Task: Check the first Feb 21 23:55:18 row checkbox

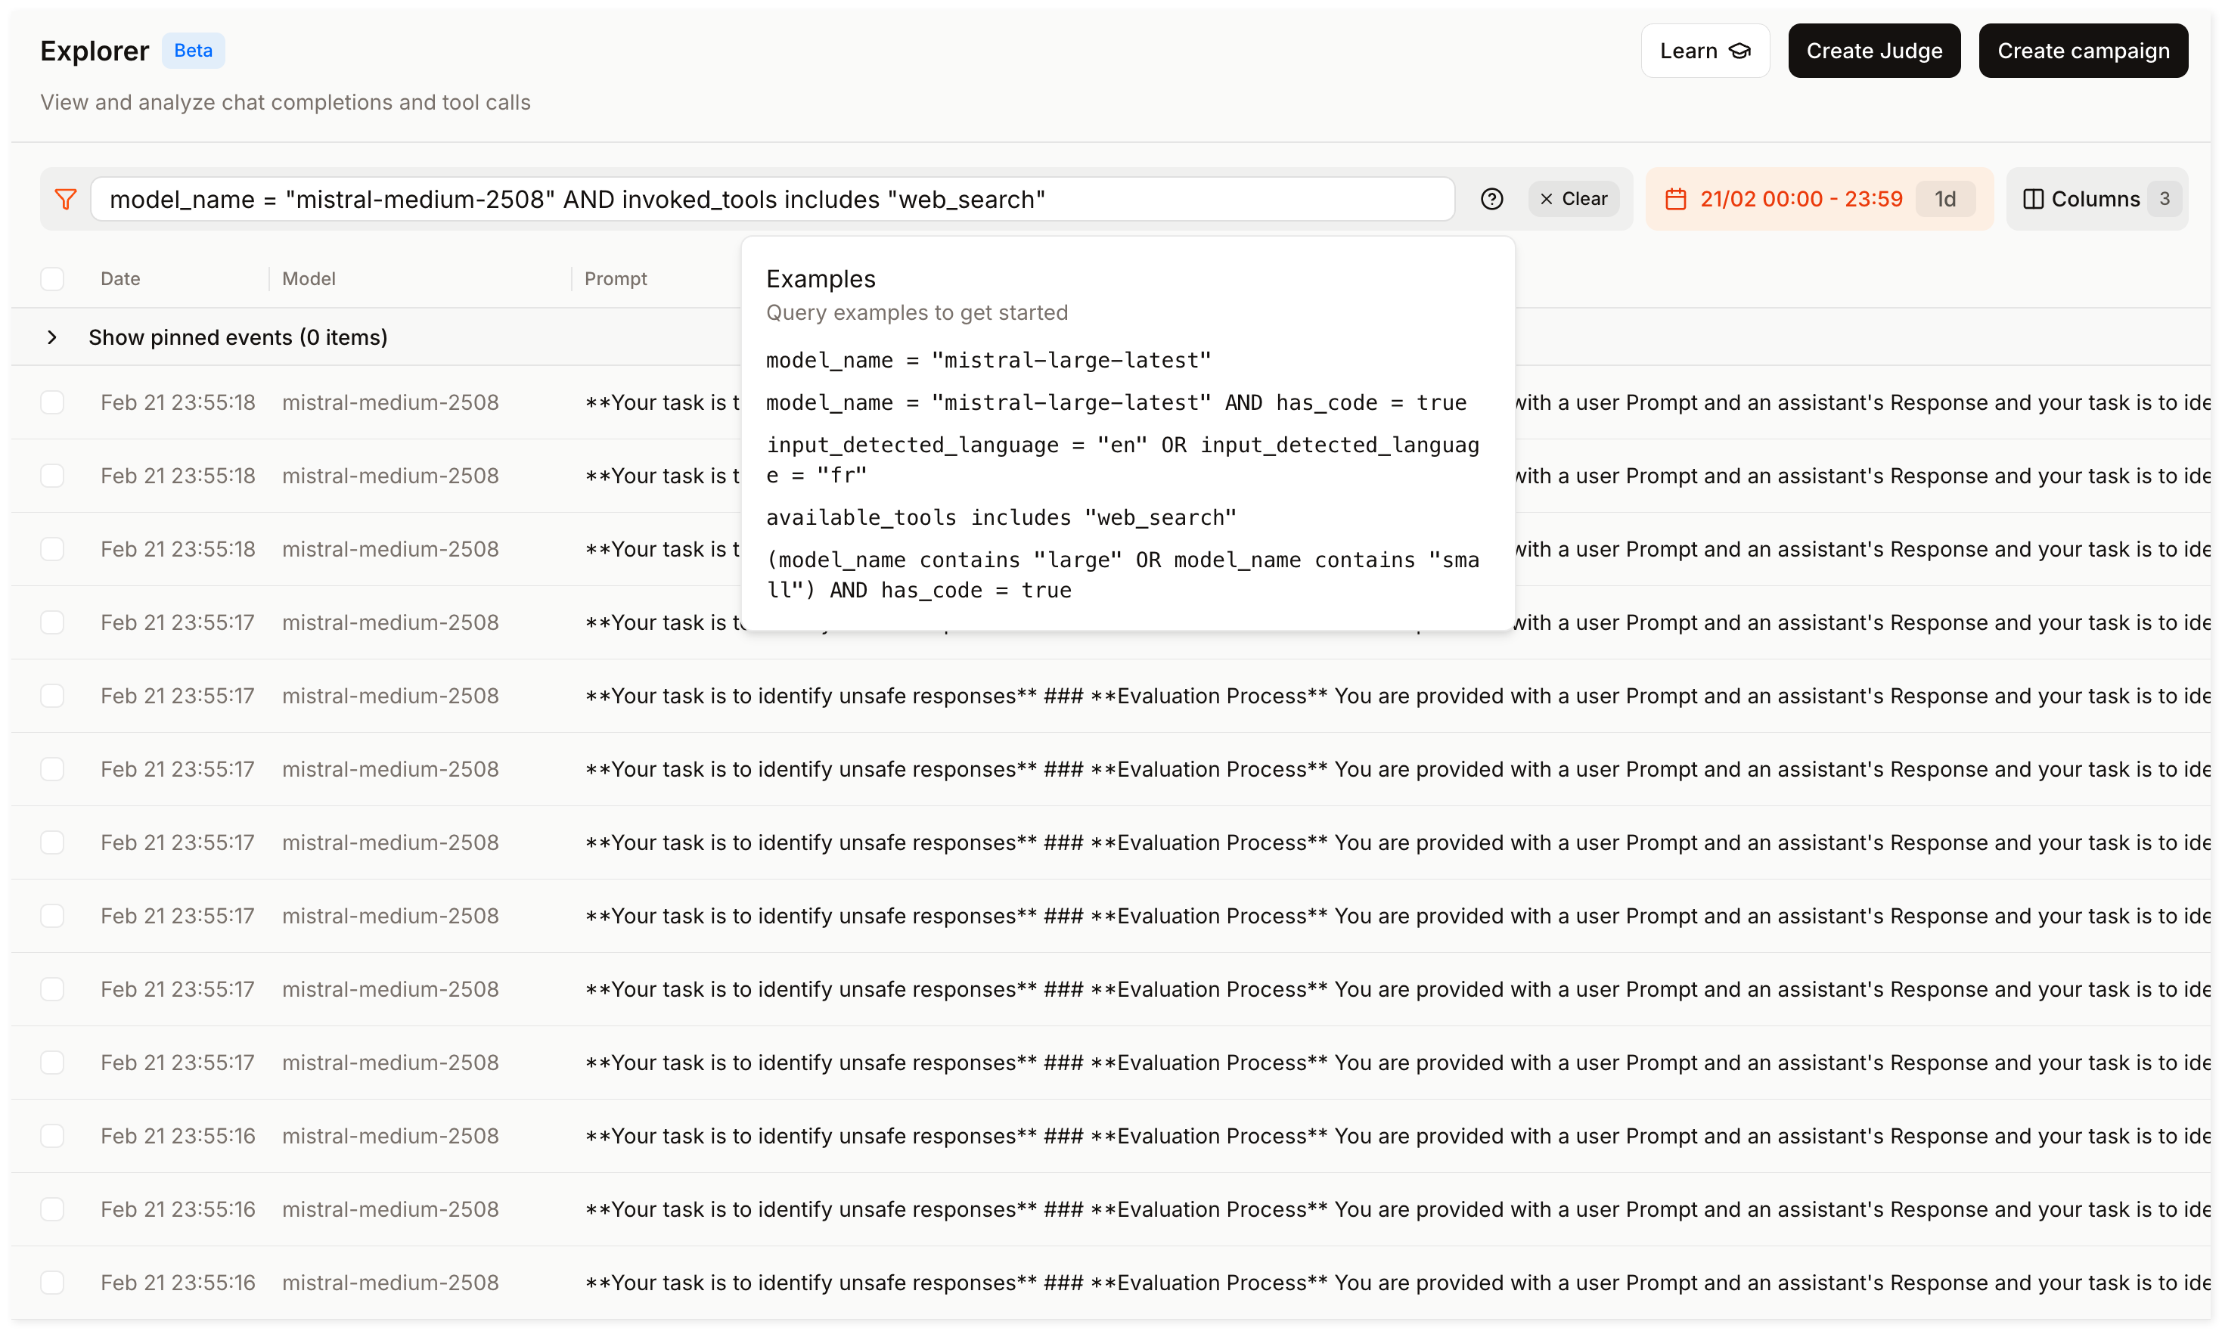Action: [x=53, y=403]
